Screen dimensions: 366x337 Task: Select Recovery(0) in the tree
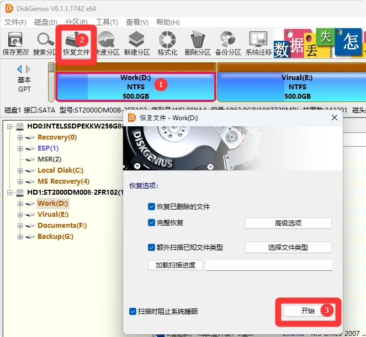click(57, 137)
